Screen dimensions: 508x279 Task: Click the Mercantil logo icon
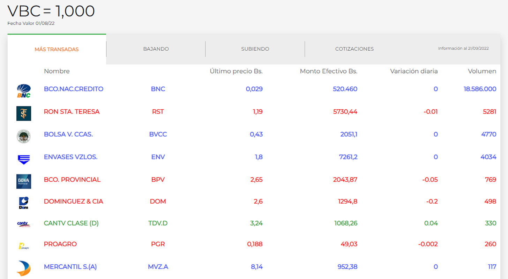click(x=24, y=268)
